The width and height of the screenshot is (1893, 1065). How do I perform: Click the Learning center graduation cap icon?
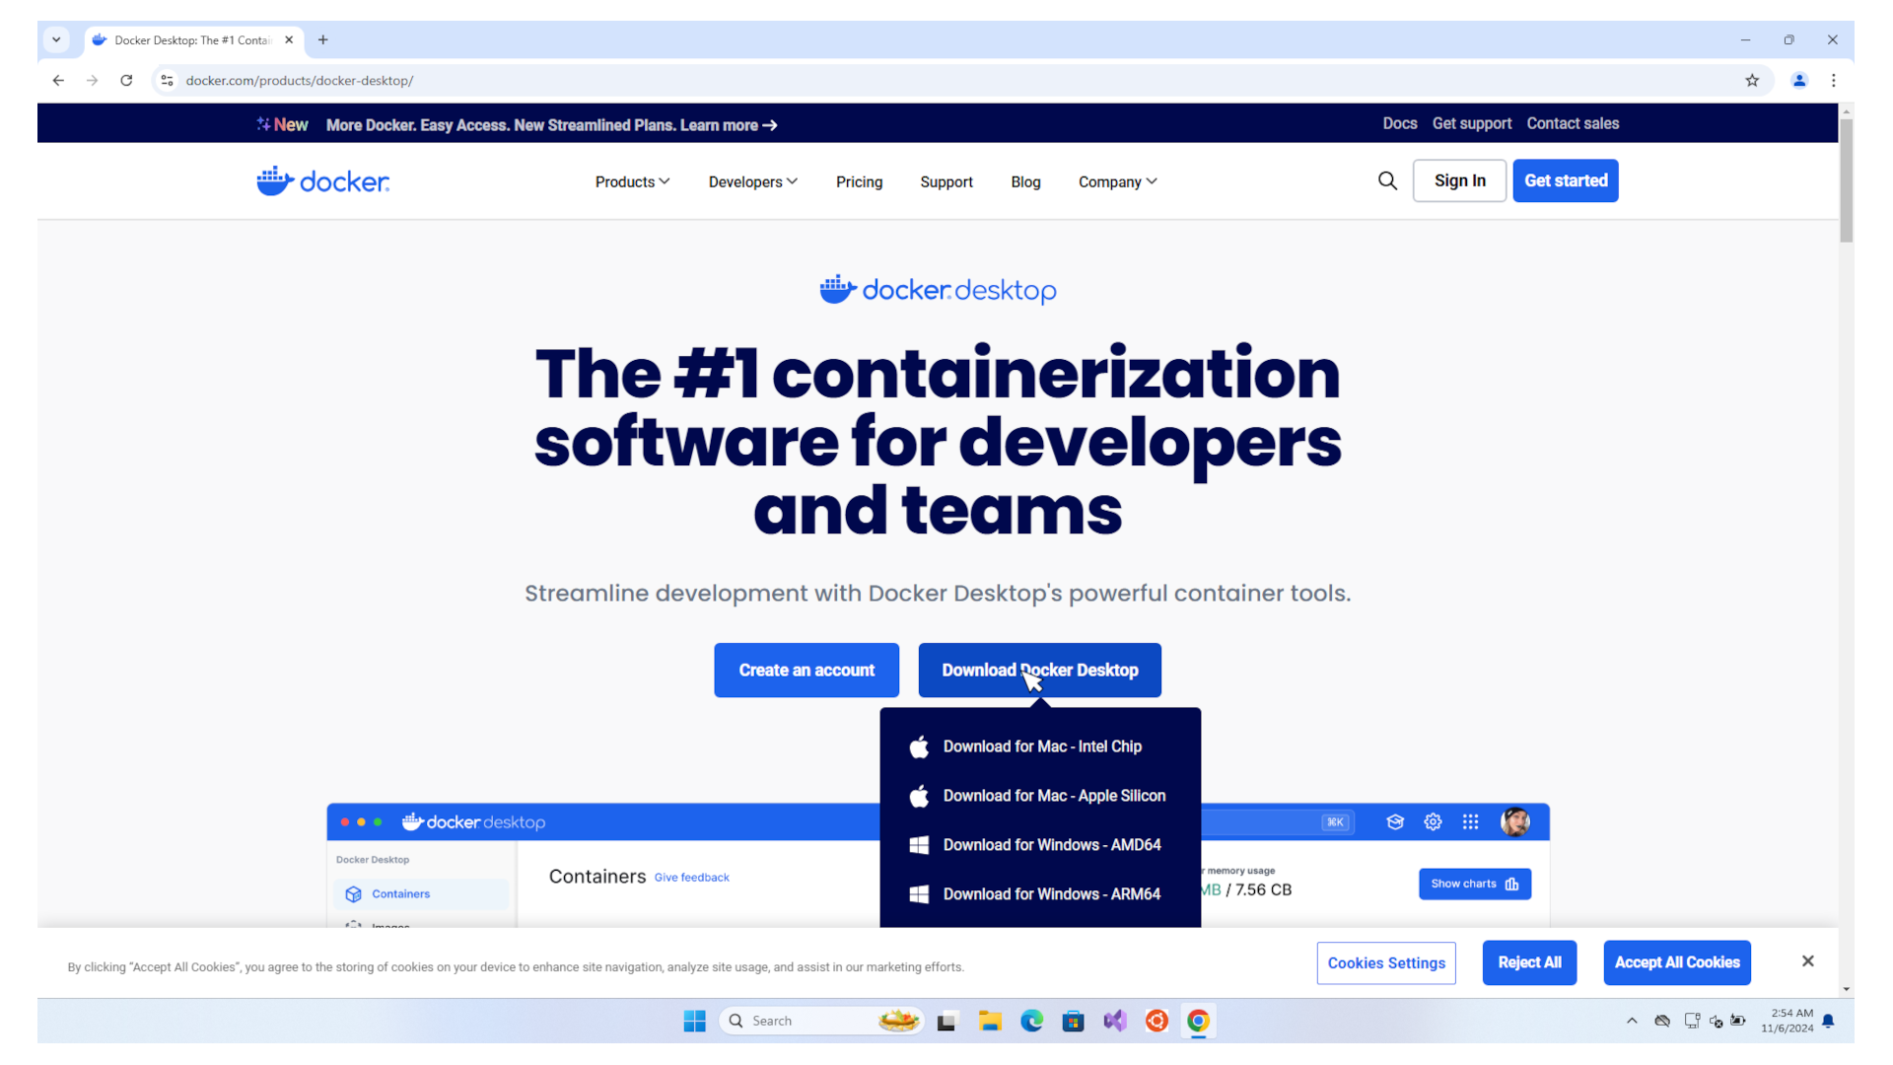click(1395, 821)
